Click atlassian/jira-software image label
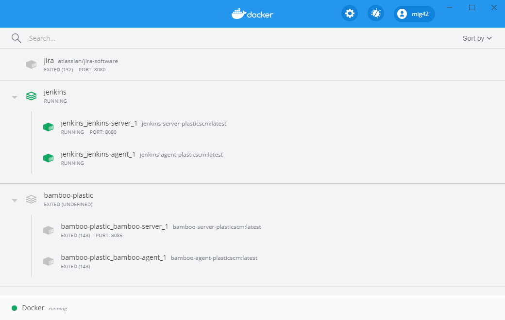This screenshot has width=505, height=320. (x=88, y=61)
